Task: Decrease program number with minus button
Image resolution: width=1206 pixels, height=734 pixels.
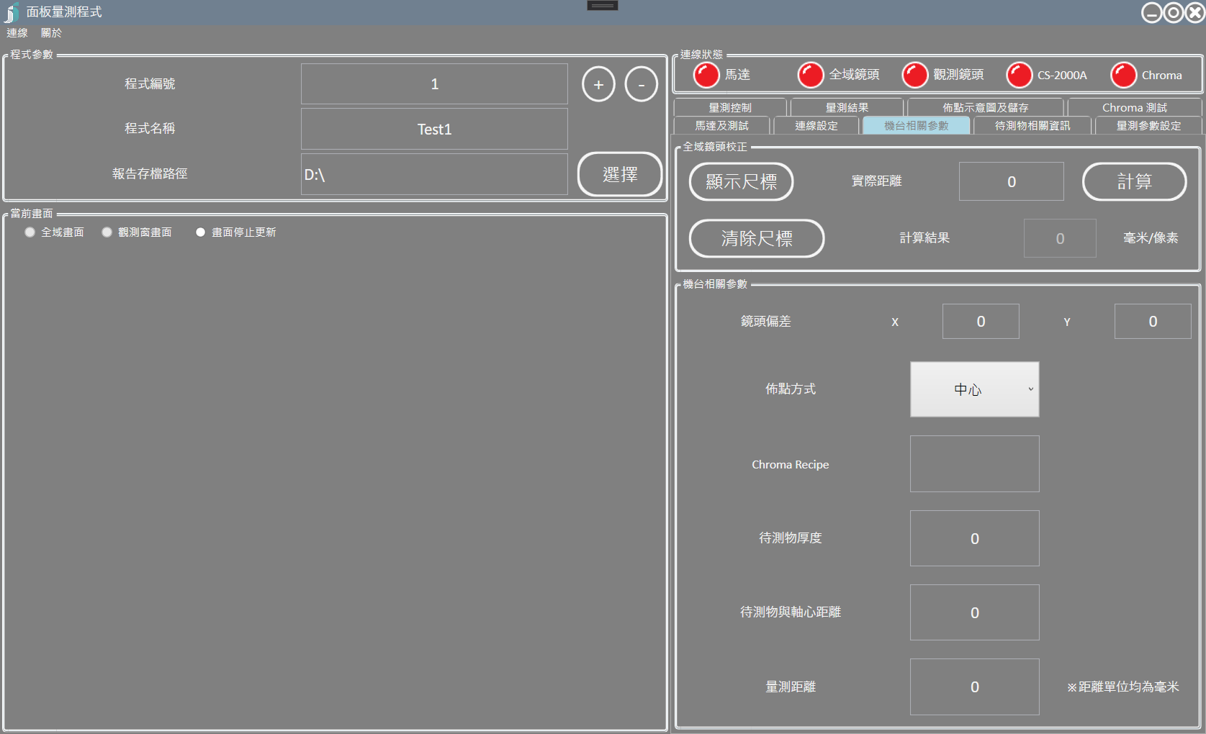Action: [x=642, y=84]
